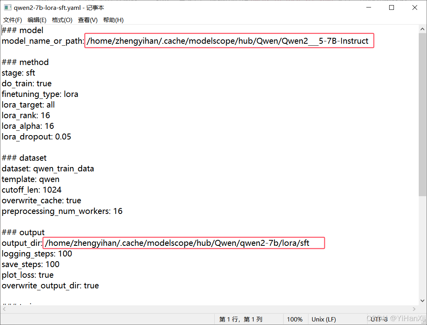This screenshot has height=325, width=427.
Task: Click the vertical scrollbar thumb
Action: pos(422,114)
